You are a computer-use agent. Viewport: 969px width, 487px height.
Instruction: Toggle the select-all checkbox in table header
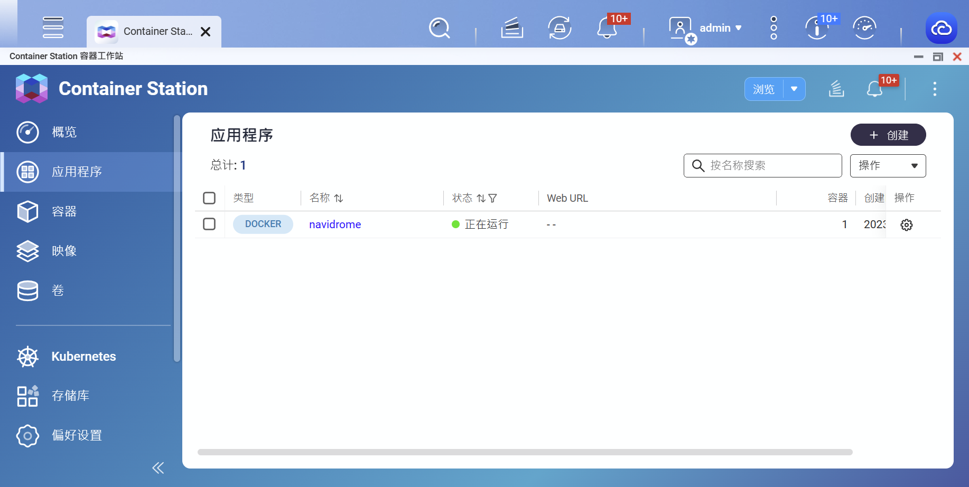pyautogui.click(x=209, y=198)
